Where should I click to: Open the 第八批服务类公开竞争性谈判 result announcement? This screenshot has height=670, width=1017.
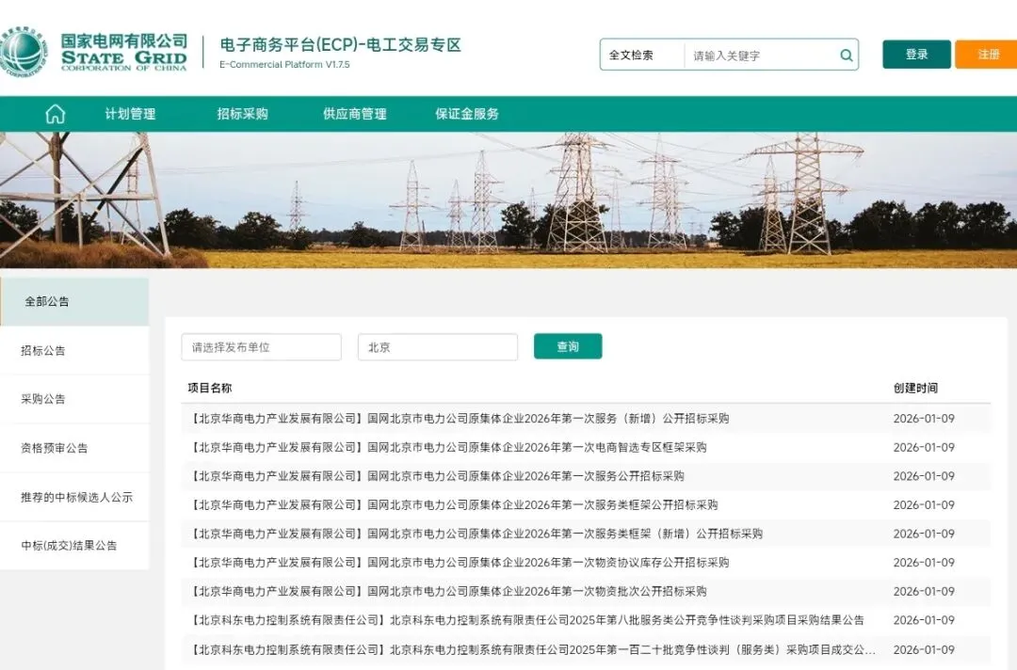[526, 620]
